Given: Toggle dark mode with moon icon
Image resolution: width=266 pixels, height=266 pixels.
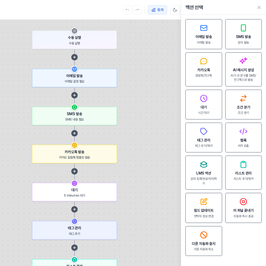Looking at the screenshot, I should tap(175, 10).
